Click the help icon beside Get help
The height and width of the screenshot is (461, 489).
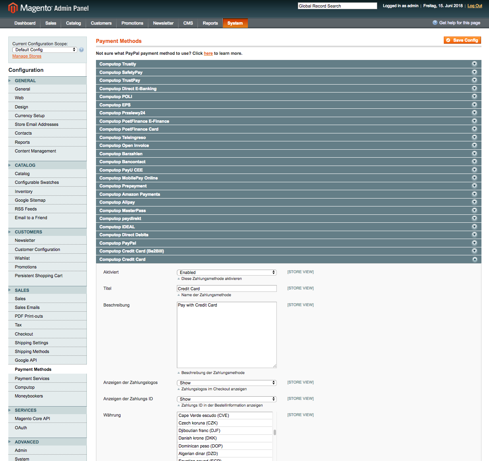click(x=435, y=23)
